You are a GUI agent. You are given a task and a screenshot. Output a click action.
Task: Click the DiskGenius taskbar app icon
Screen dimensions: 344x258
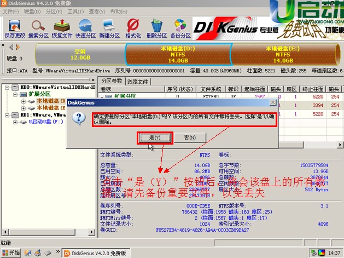point(67,253)
